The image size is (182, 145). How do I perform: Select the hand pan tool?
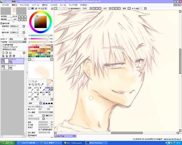point(39,85)
